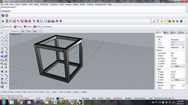Expand the Create paneling menu
Viewport: 188px width, 105px height.
click(18, 27)
